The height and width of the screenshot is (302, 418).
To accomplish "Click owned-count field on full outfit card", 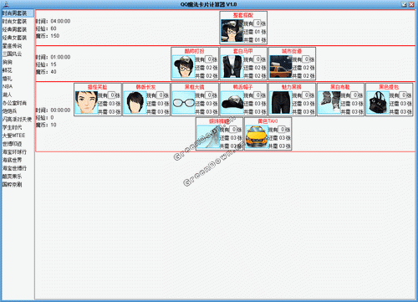I will [258, 23].
